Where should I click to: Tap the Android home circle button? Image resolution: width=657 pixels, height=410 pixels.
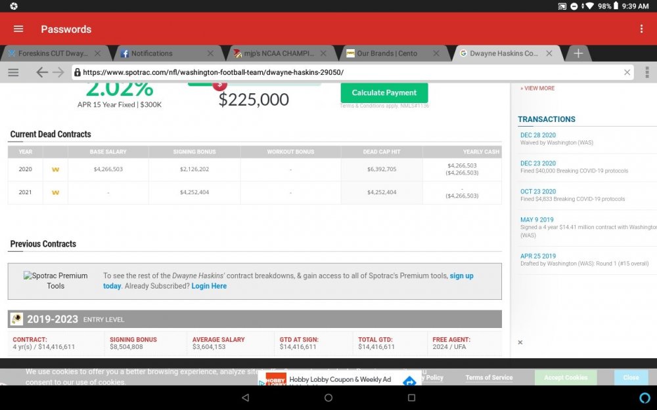(328, 398)
